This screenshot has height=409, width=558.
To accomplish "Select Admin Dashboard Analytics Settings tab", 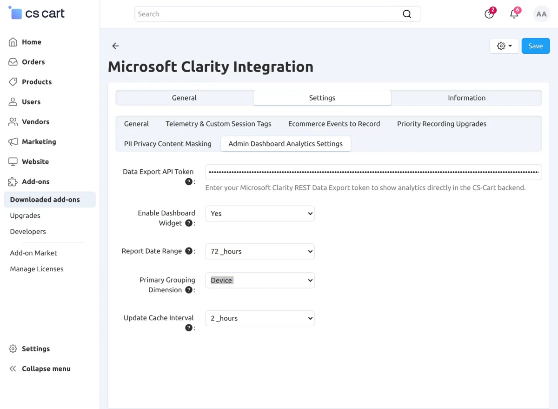I will click(x=286, y=144).
